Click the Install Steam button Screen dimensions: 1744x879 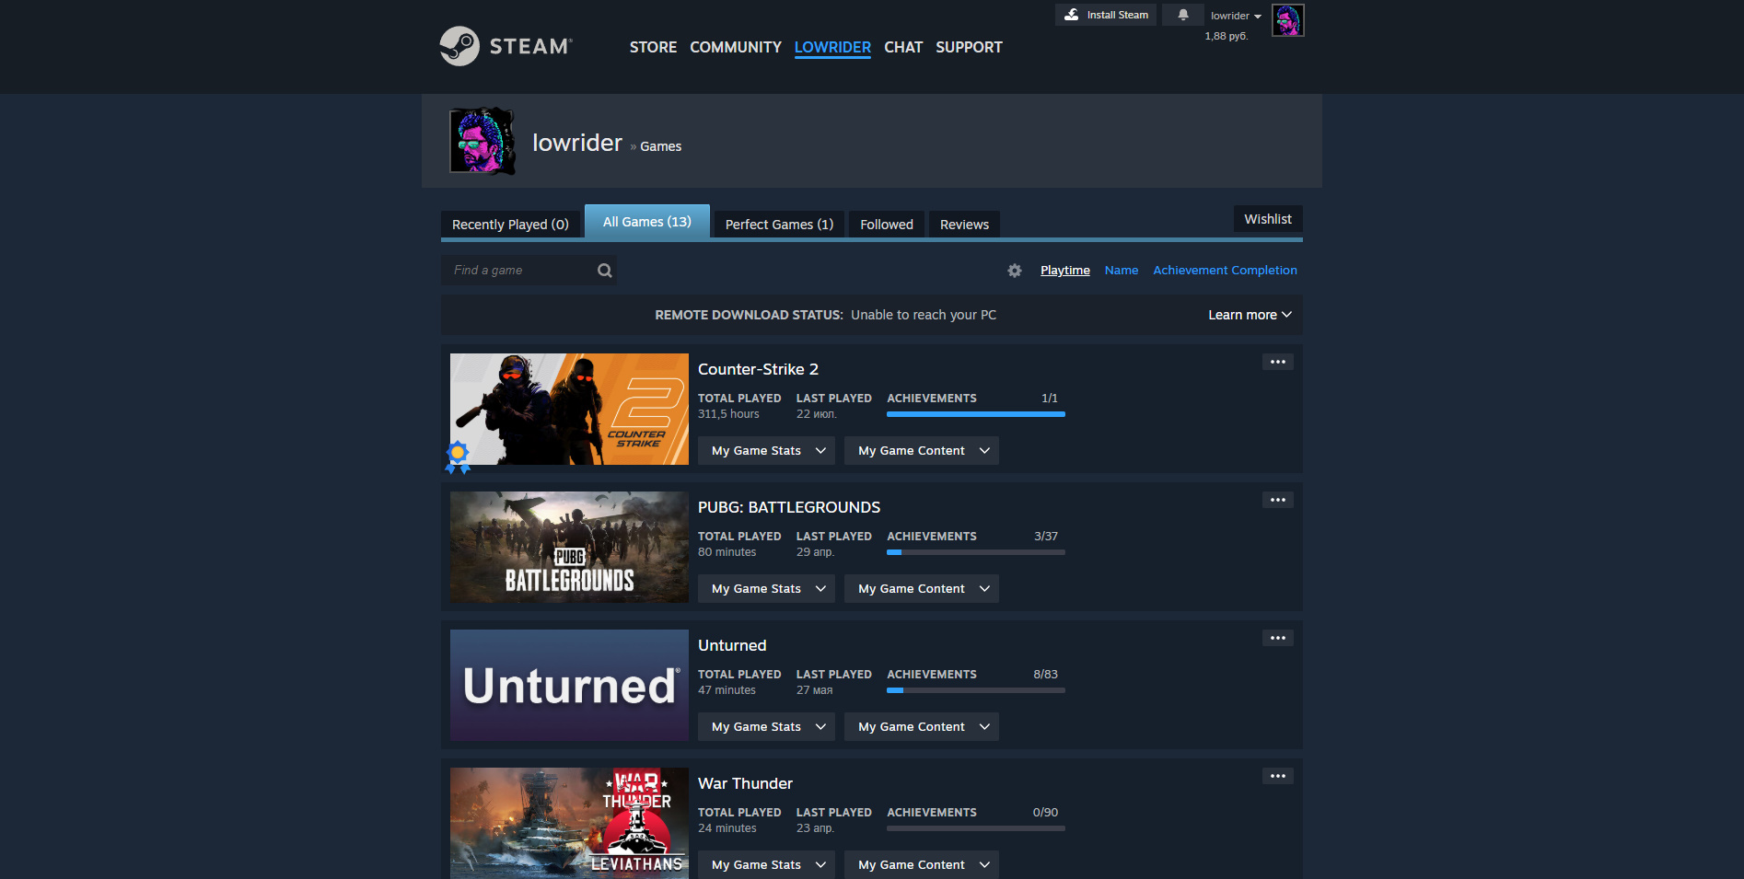pyautogui.click(x=1106, y=15)
